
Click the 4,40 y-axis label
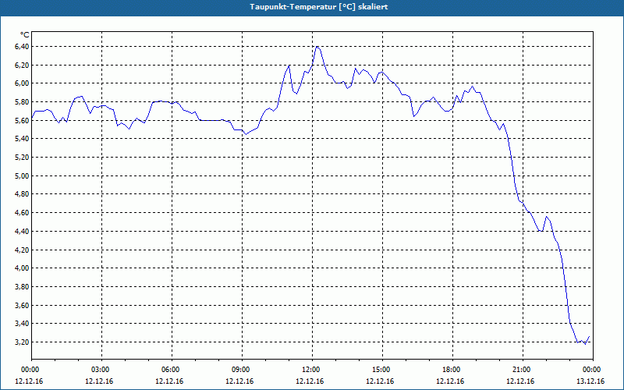coord(23,231)
